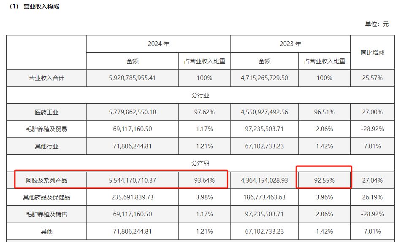Viewport: 401px width, 242px height.
Task: Click the 97.62% share cell
Action: pyautogui.click(x=204, y=112)
